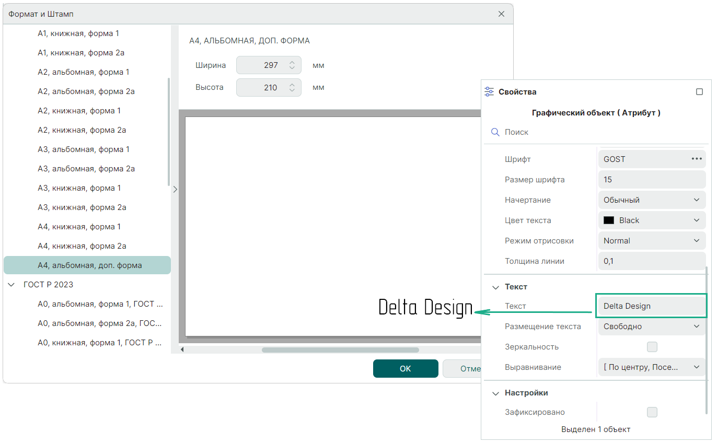Open font picker via three dots button
This screenshot has height=443, width=717.
[696, 159]
